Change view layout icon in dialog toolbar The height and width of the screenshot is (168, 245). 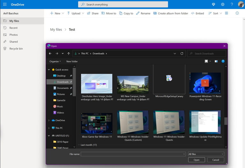pos(206,61)
